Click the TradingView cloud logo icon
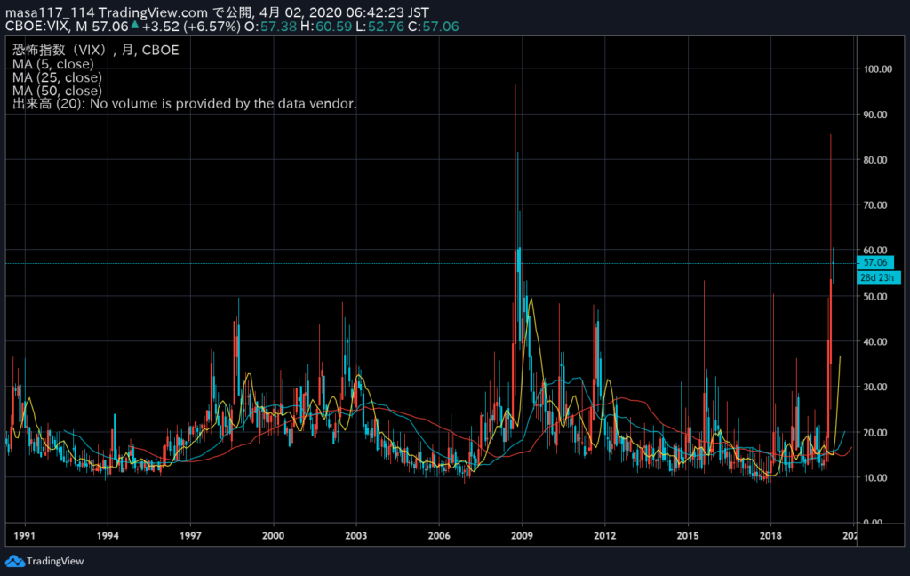This screenshot has height=576, width=910. [x=15, y=561]
